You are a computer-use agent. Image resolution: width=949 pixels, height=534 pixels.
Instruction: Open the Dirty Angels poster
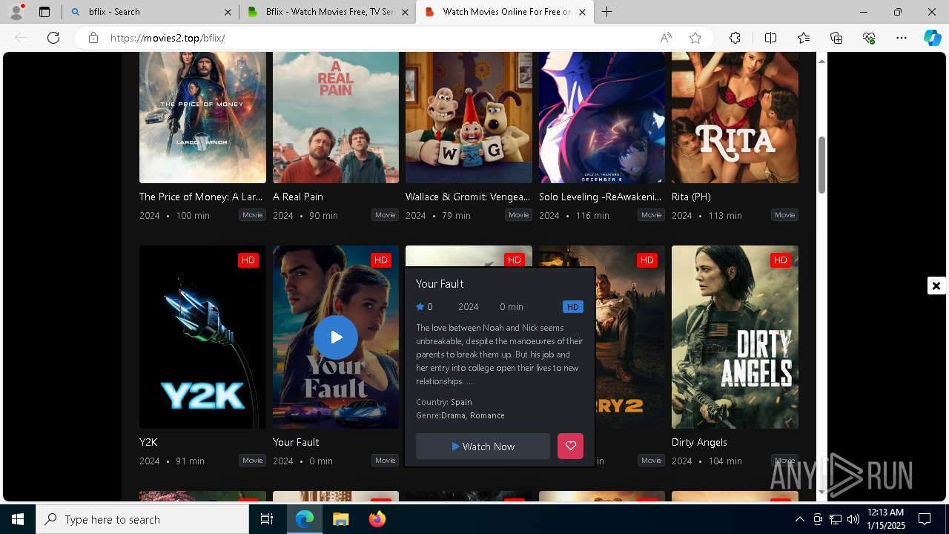[735, 337]
